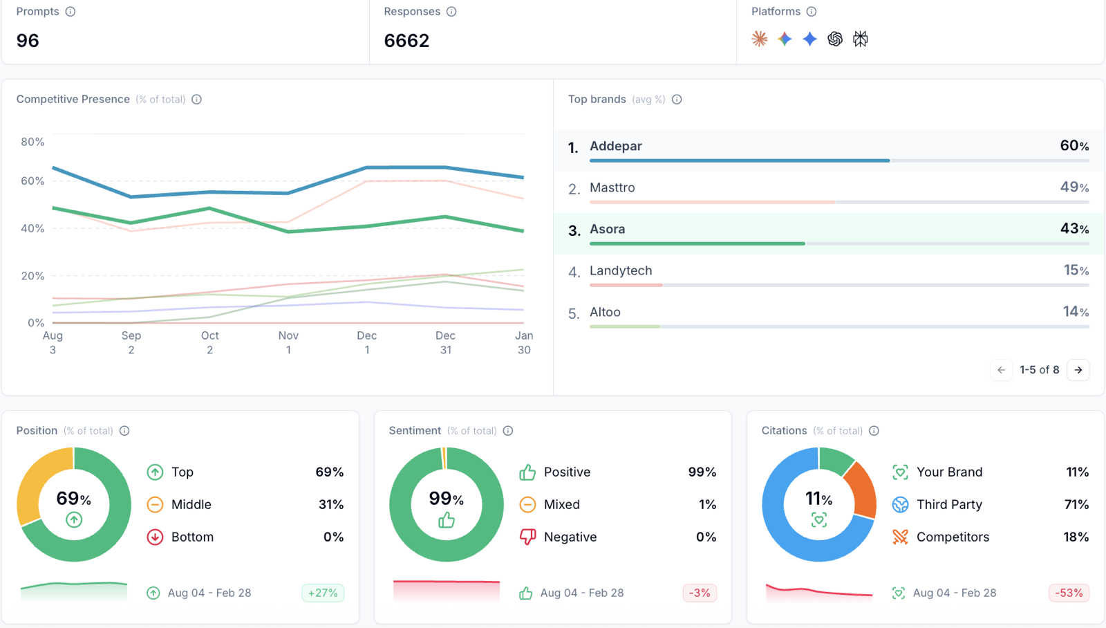The height and width of the screenshot is (628, 1106).
Task: Click the Competitors crossed-swords icon
Action: pos(900,537)
